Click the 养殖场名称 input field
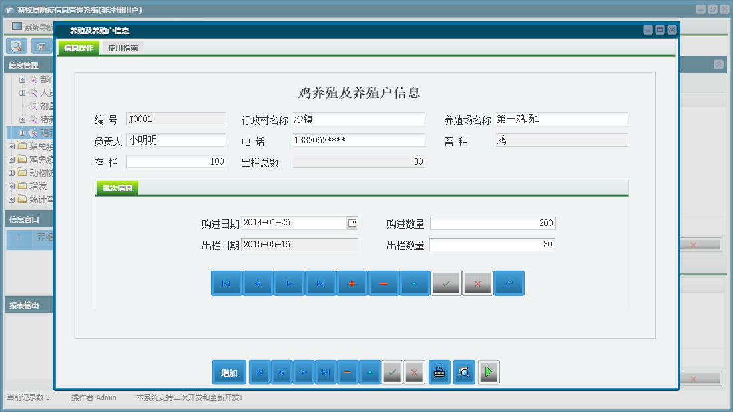 pyautogui.click(x=561, y=119)
